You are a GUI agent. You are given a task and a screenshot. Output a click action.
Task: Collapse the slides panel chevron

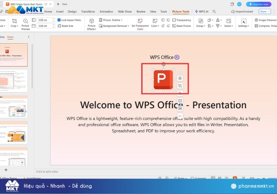[29, 37]
